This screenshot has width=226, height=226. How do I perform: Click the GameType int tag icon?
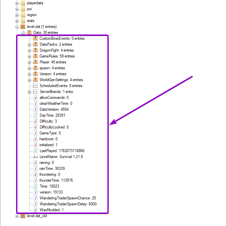[x=35, y=133]
